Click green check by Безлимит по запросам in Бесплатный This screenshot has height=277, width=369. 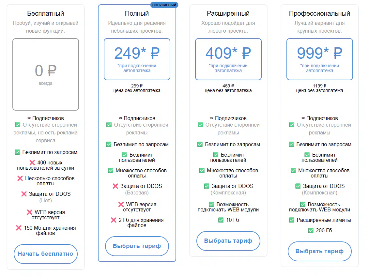(17, 152)
